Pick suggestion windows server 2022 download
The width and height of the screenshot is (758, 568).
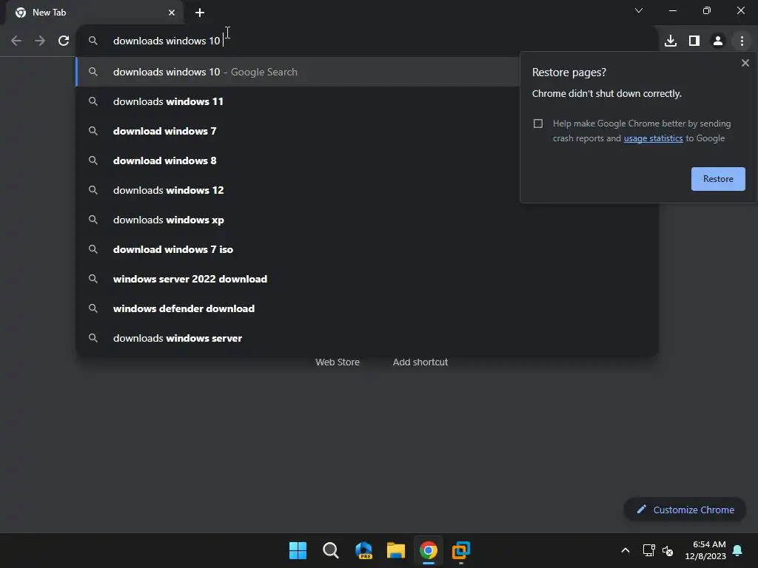367,279
